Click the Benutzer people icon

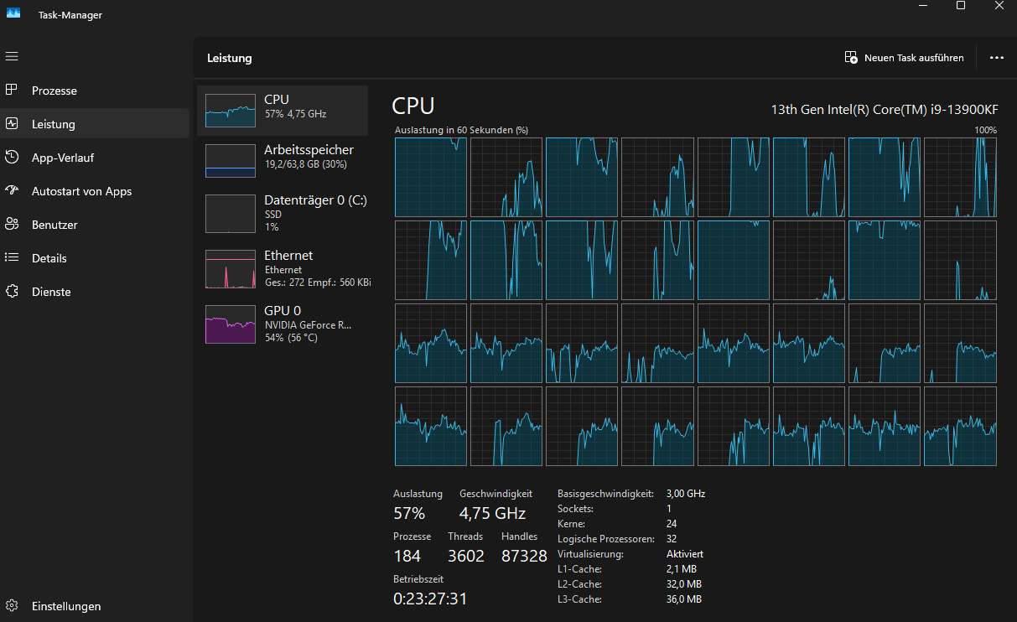(12, 224)
